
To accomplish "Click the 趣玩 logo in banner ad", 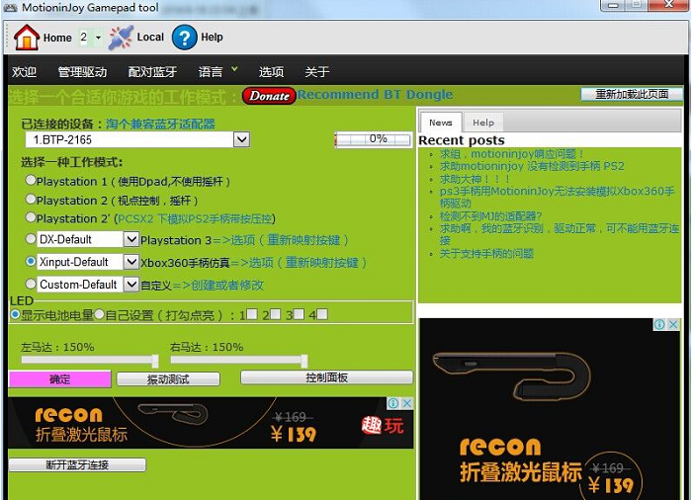I will click(383, 426).
